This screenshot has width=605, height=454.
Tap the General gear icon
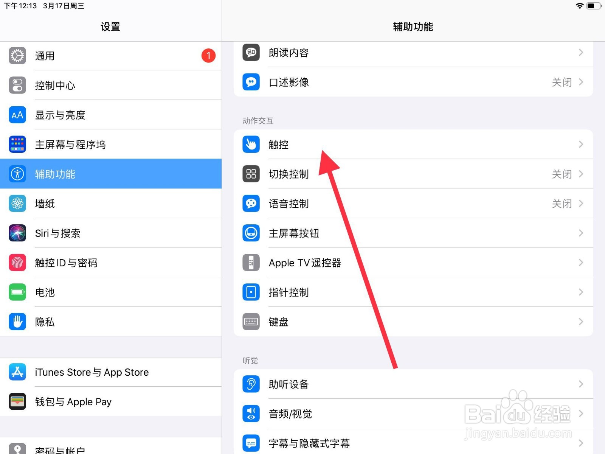point(17,56)
